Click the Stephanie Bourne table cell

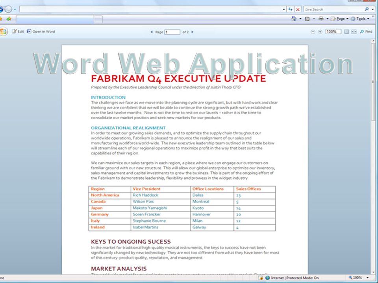(161, 221)
